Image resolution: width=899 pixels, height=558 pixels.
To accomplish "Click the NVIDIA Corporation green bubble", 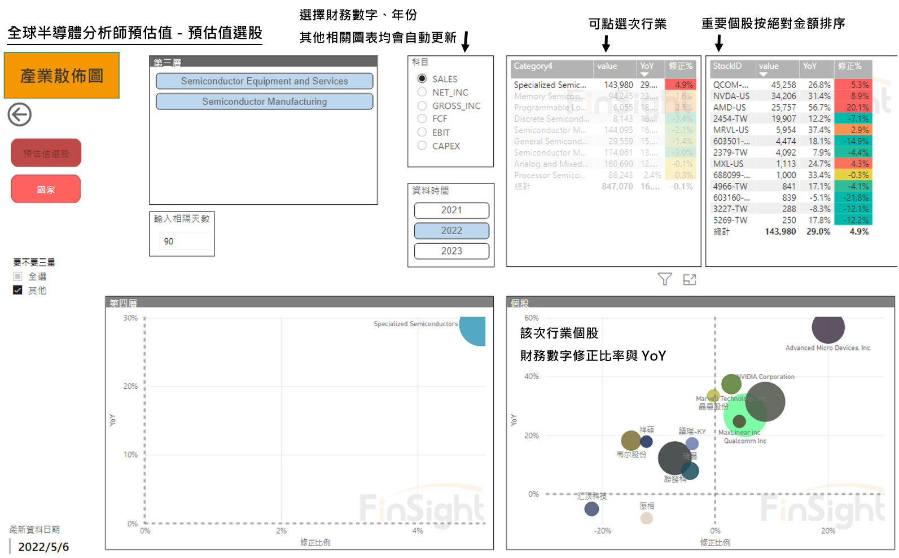I will coord(731,384).
